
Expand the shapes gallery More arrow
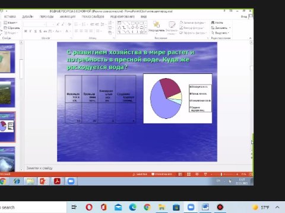click(146, 33)
